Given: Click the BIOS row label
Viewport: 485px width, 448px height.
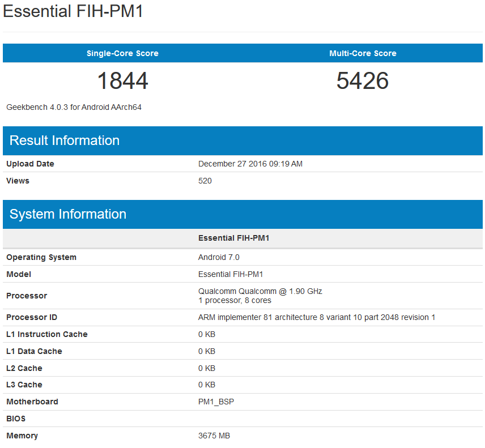Looking at the screenshot, I should pyautogui.click(x=16, y=419).
